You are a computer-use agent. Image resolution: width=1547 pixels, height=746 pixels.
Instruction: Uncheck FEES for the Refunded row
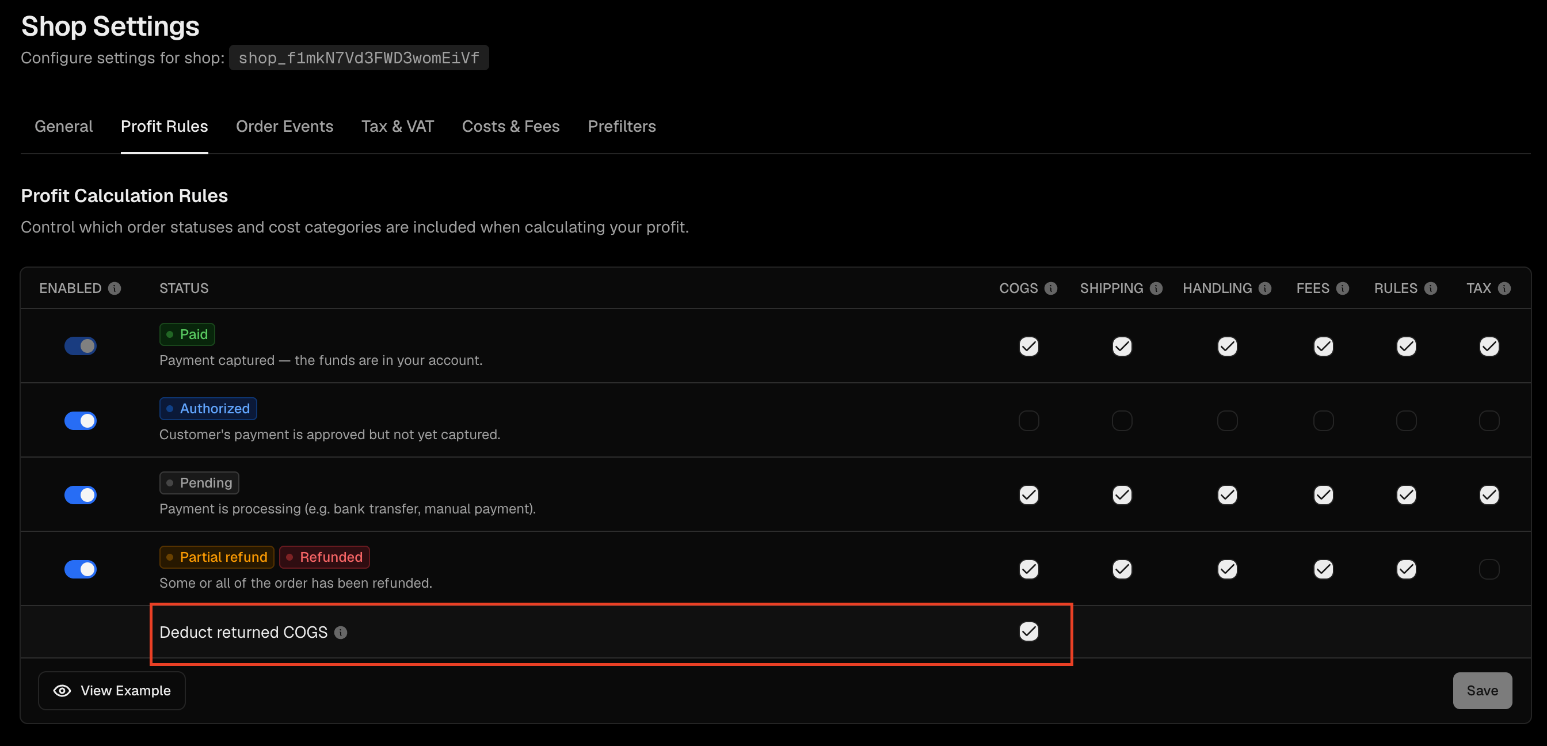[1323, 569]
